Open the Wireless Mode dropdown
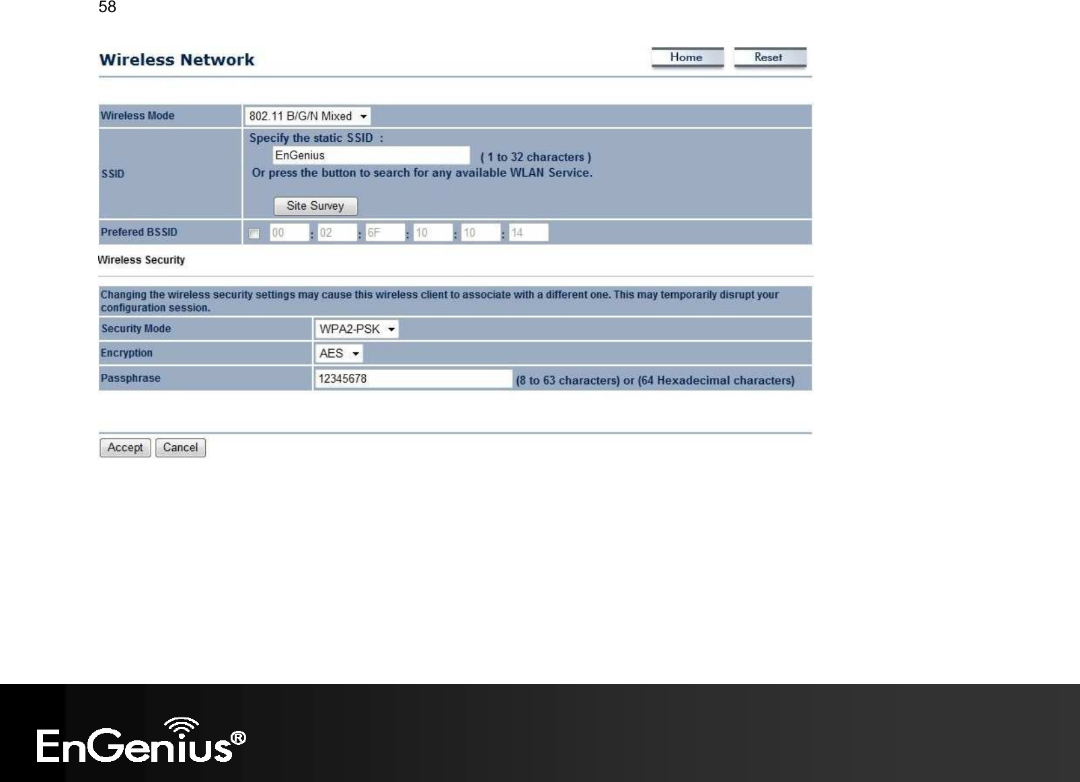Image resolution: width=1080 pixels, height=782 pixels. point(307,116)
